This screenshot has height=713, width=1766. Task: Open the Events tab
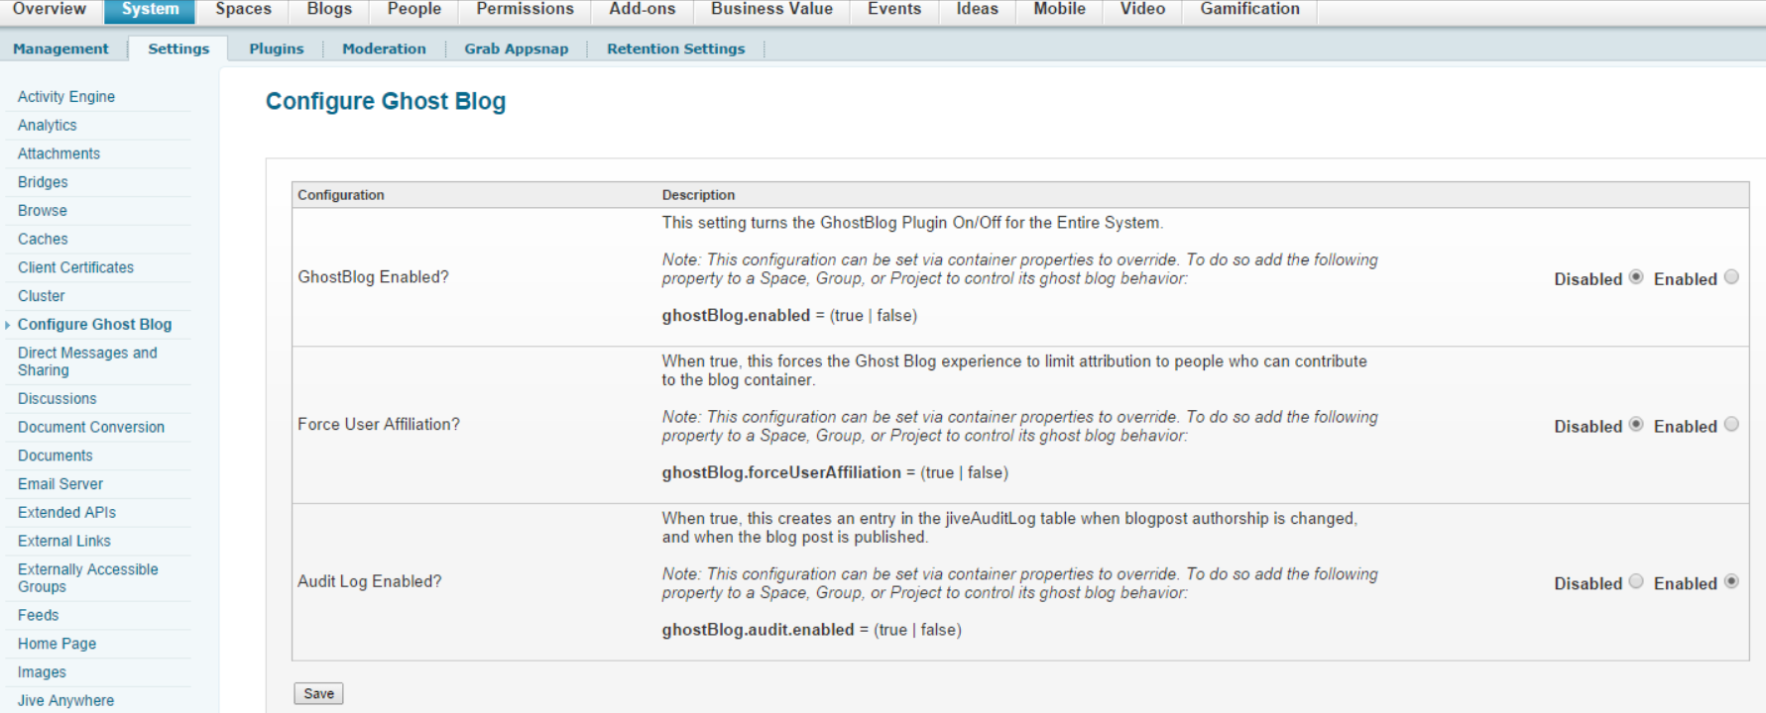(x=894, y=10)
